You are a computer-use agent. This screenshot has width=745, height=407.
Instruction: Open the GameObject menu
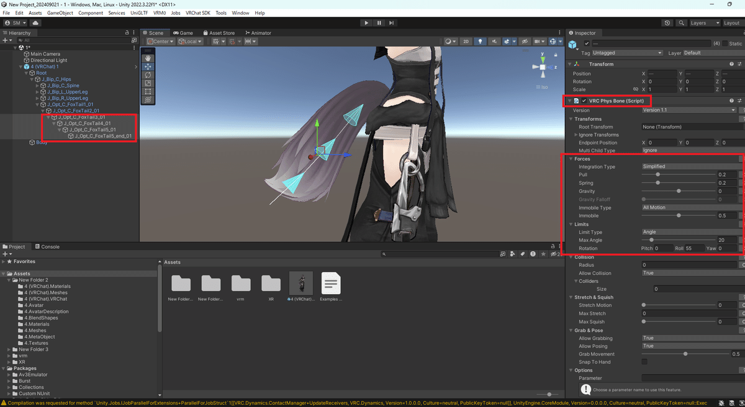(x=60, y=12)
